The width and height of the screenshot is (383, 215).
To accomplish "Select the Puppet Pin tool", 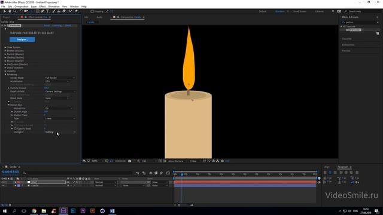I will point(76,11).
